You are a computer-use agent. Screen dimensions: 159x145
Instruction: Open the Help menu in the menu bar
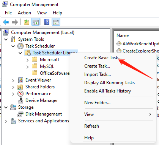[x=57, y=13]
